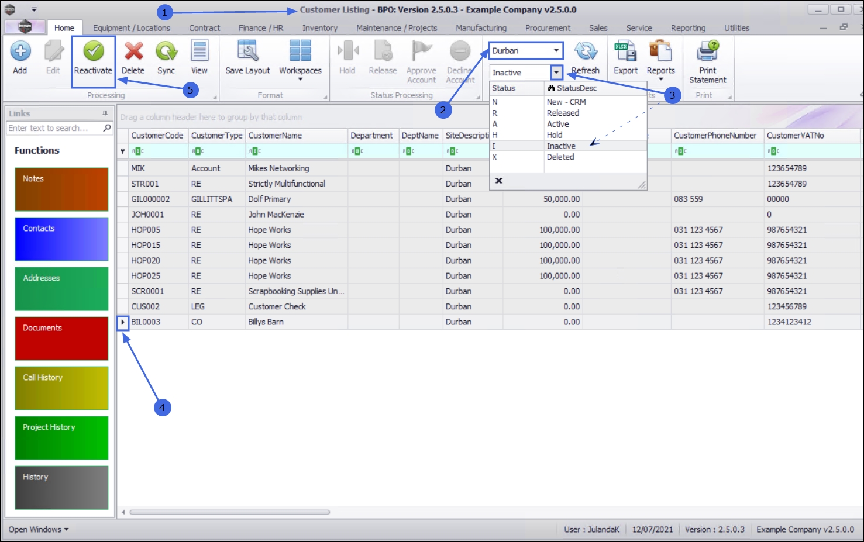Click the Delete red X icon
Screen dimensions: 864x542
133,51
